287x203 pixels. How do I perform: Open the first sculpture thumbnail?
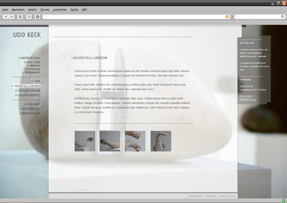coord(85,141)
